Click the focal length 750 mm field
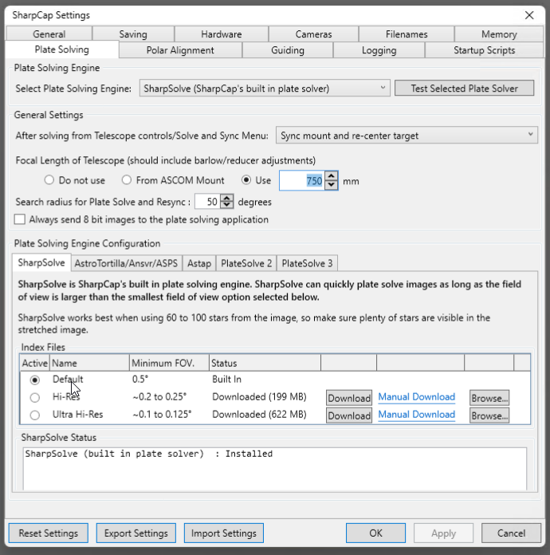 pyautogui.click(x=302, y=181)
